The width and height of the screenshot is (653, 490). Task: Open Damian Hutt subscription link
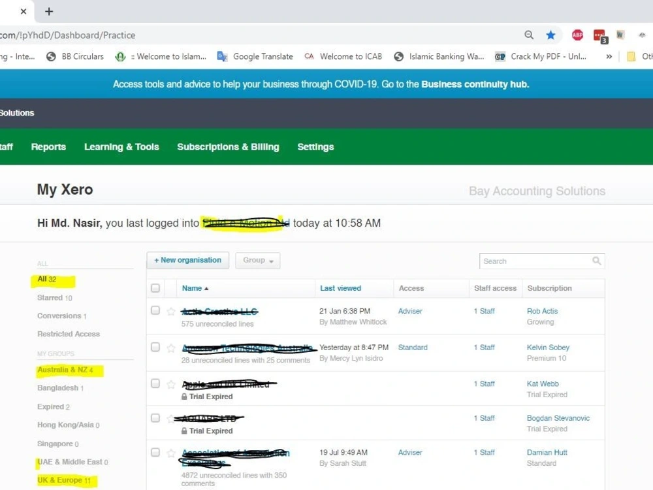tap(547, 452)
